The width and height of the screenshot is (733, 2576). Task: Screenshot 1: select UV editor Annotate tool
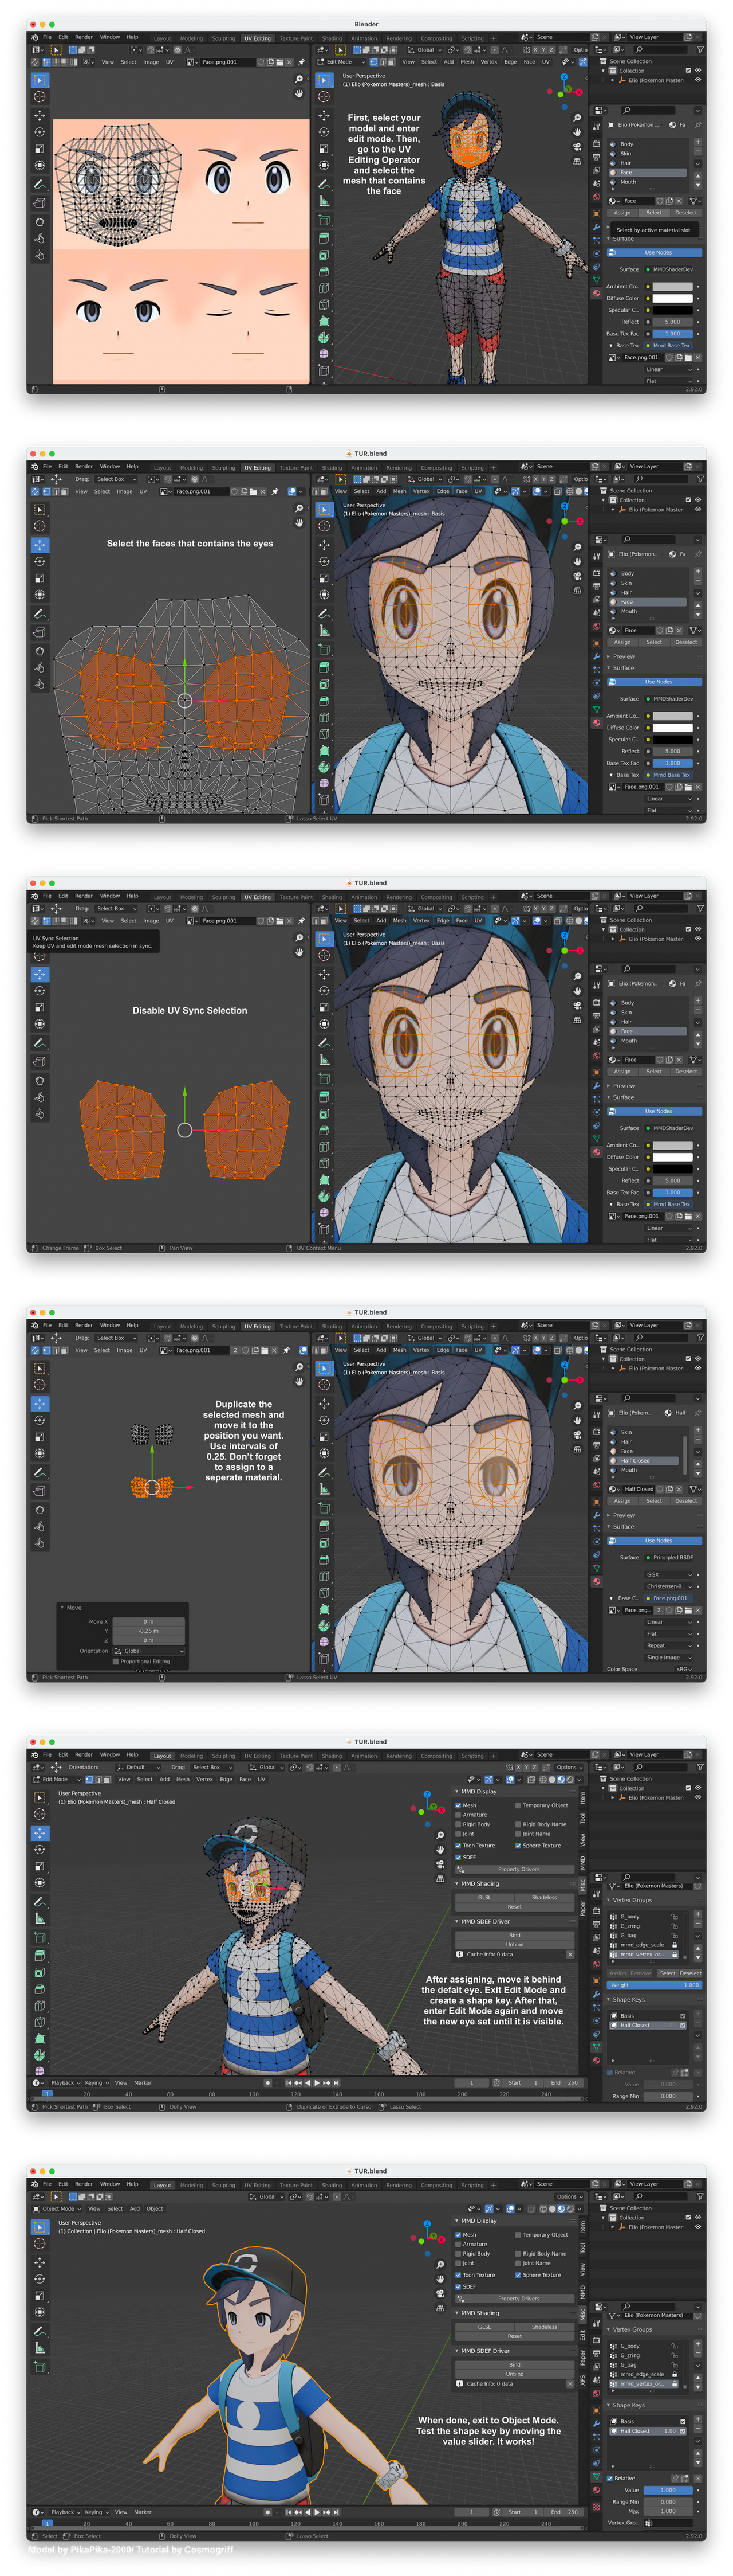[x=40, y=185]
